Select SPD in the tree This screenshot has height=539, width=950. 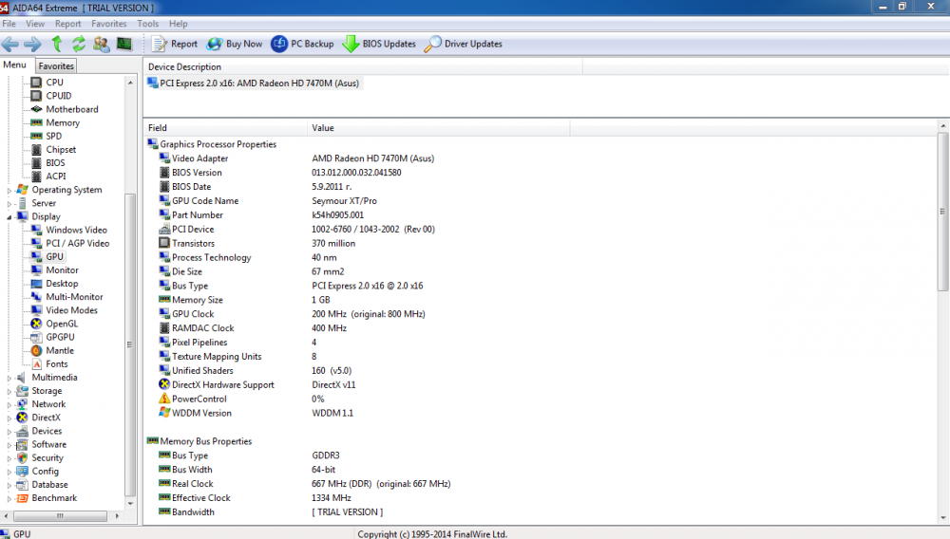(54, 136)
